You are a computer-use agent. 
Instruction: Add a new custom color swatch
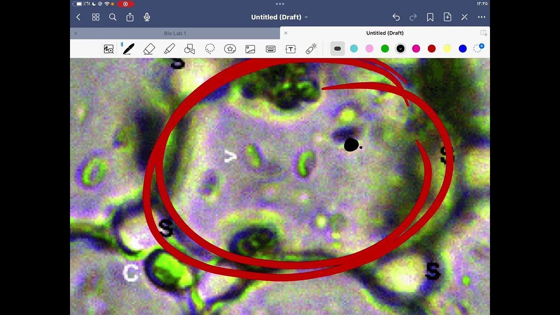(479, 48)
